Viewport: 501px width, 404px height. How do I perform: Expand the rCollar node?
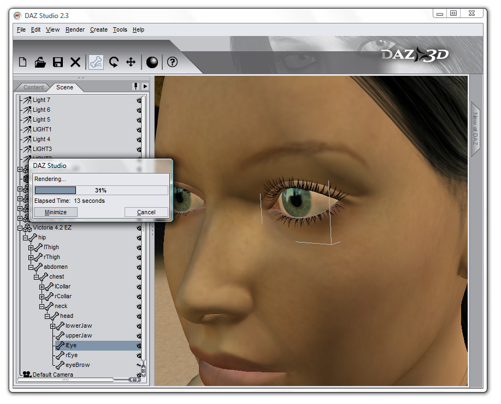click(x=42, y=297)
